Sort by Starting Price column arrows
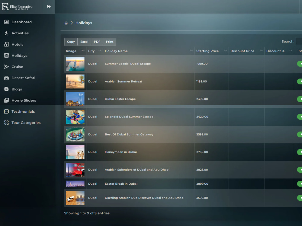This screenshot has height=226, width=302. click(x=225, y=51)
